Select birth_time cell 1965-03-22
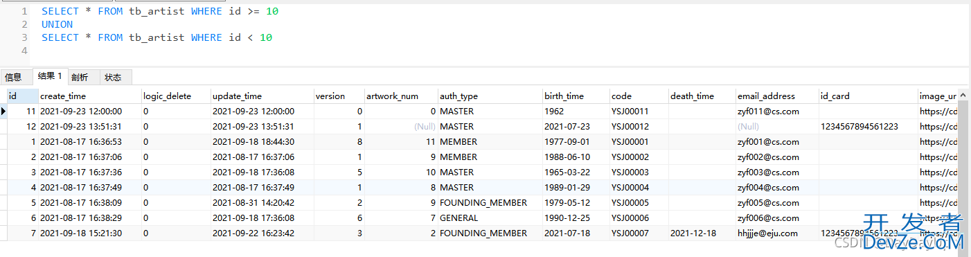Viewport: 971px width, 257px height. pos(576,172)
